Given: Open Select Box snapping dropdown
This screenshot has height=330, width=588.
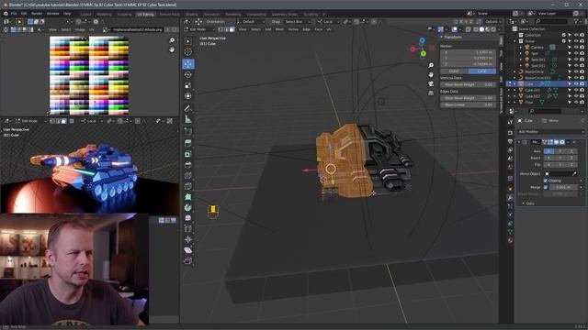Looking at the screenshot, I should [x=298, y=22].
